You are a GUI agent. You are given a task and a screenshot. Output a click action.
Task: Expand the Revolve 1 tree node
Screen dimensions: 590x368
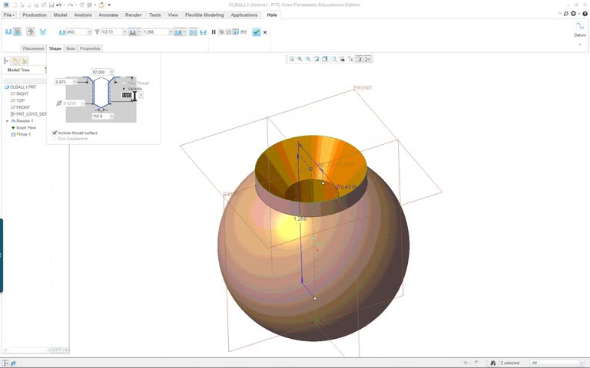(x=7, y=121)
